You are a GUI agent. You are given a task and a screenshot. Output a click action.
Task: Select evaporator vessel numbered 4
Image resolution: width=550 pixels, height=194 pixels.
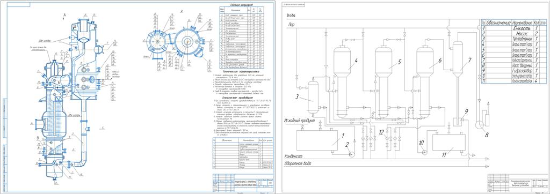coord(342,83)
